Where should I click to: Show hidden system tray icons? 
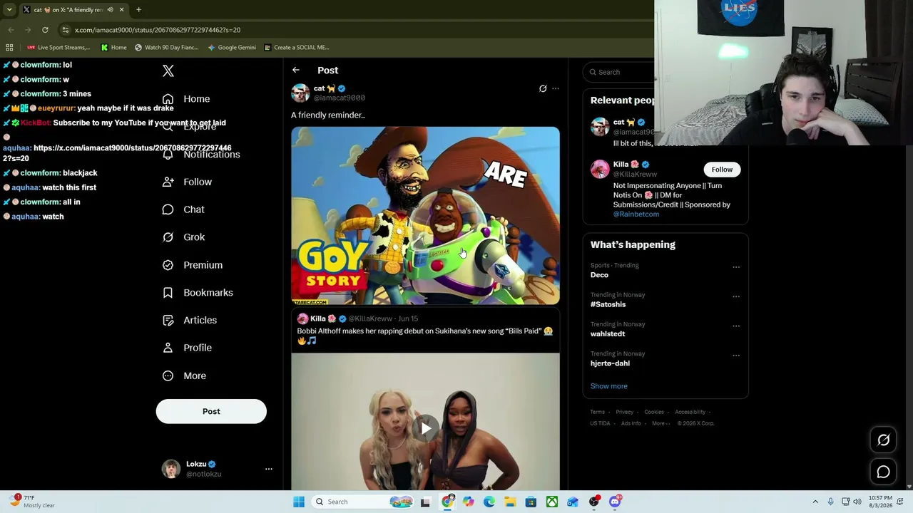(815, 502)
